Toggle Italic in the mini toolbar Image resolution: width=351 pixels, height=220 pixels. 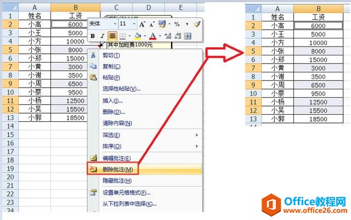pyautogui.click(x=103, y=36)
